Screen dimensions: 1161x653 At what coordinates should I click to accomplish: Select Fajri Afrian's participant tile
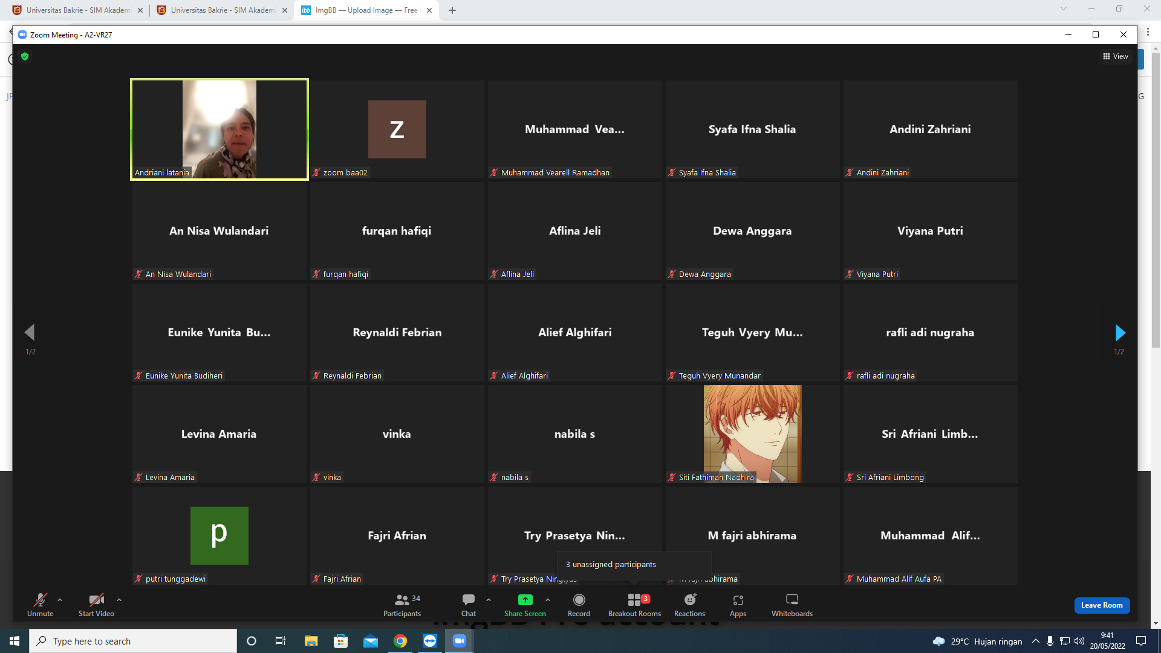(397, 536)
